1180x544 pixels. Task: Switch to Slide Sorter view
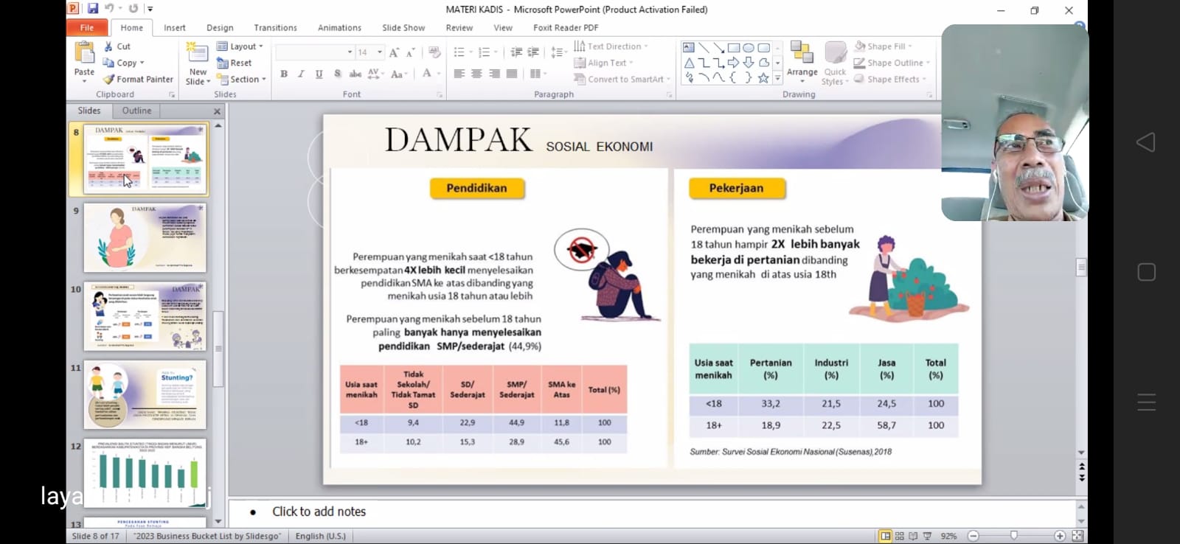point(900,536)
